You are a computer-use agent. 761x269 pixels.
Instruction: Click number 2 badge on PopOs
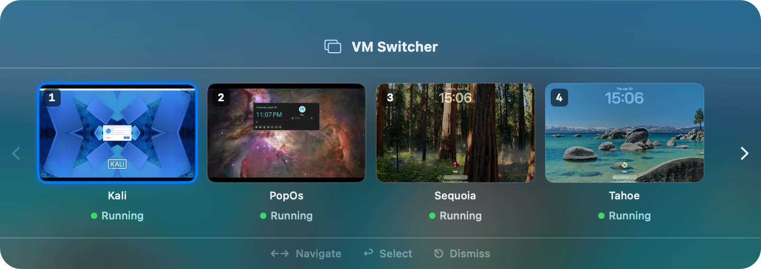[x=221, y=98]
